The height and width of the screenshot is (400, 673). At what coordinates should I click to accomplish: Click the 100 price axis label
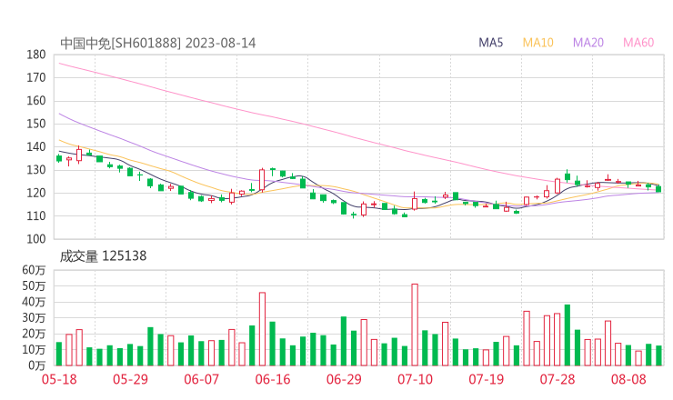[36, 239]
